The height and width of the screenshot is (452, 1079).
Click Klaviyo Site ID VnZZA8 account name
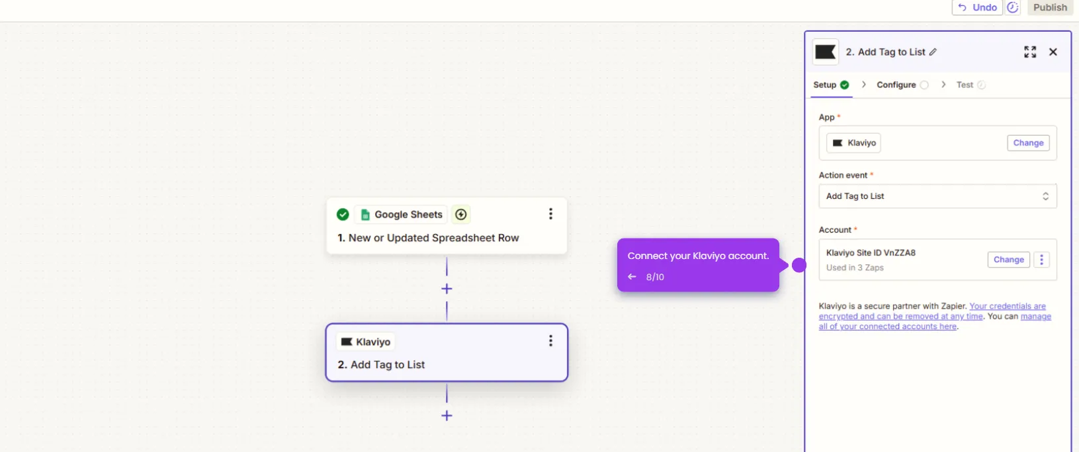[871, 253]
